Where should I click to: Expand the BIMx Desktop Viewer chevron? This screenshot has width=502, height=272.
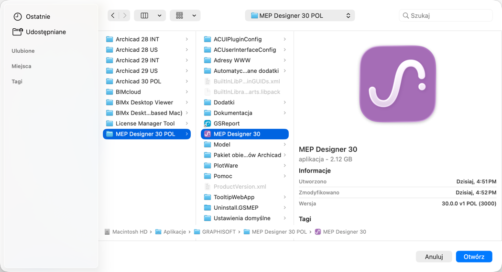tap(186, 102)
